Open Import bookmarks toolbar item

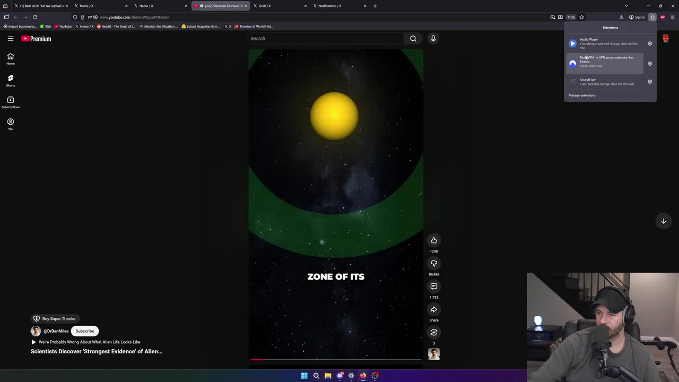(20, 26)
